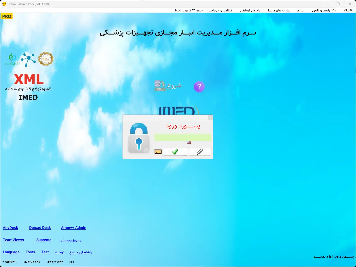Click the >>> arrows in status bar
The height and width of the screenshot is (267, 356).
72,262
